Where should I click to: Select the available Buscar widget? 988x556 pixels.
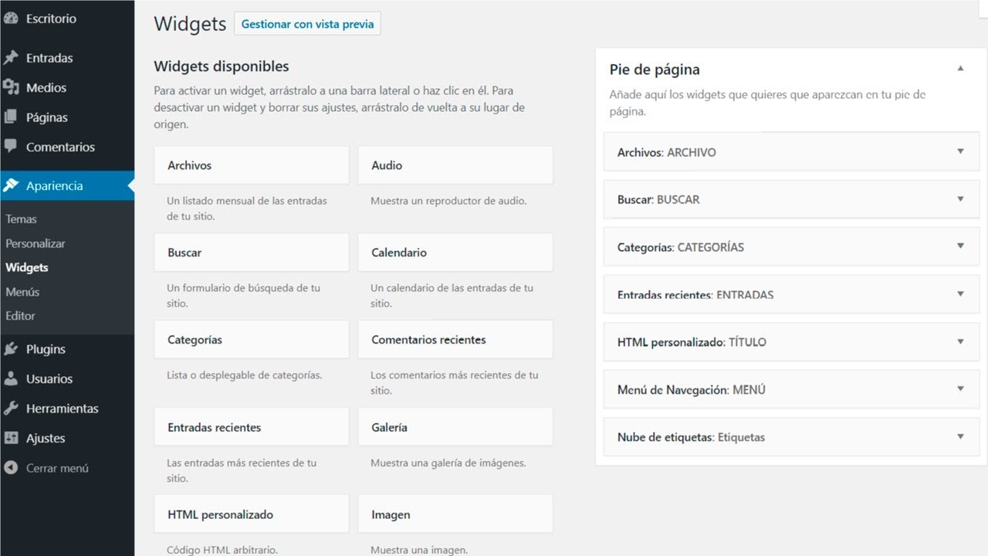click(251, 253)
